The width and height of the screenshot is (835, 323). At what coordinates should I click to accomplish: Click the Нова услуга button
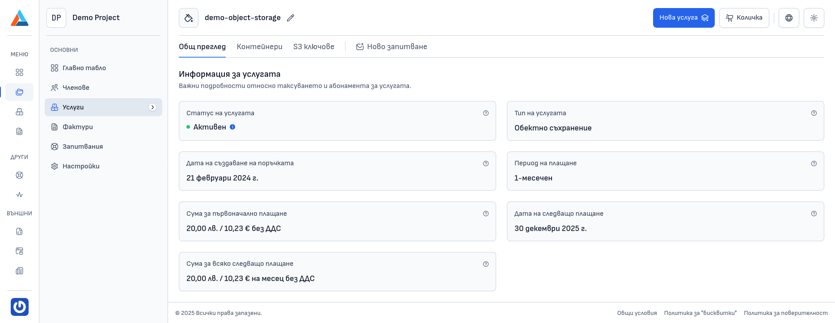pos(683,18)
